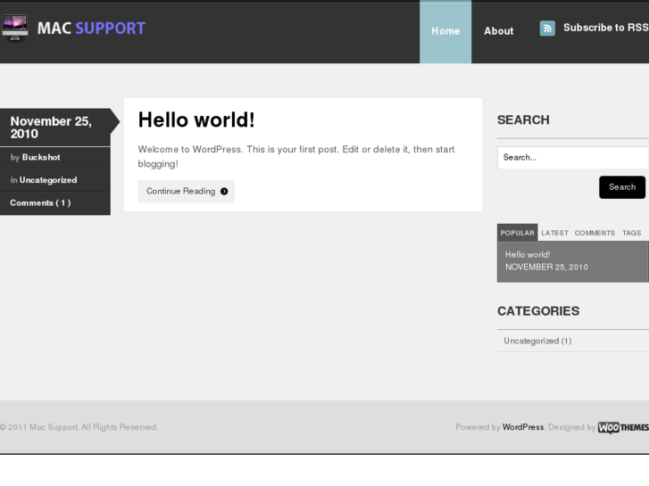Click the Subscribe to RSS link

(605, 28)
